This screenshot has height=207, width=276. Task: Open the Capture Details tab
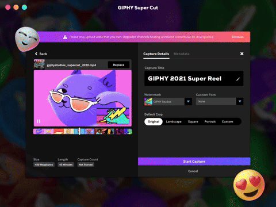pyautogui.click(x=156, y=54)
